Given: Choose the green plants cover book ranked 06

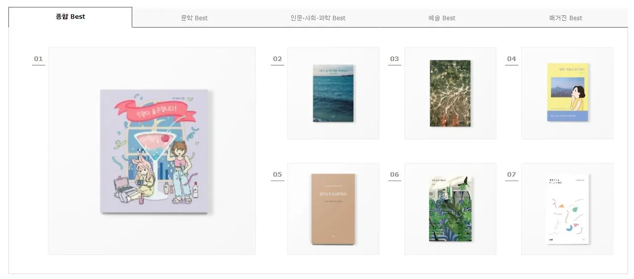Looking at the screenshot, I should click(x=450, y=209).
